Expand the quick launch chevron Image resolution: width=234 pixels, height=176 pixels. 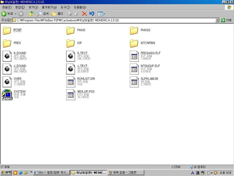[x=31, y=172]
